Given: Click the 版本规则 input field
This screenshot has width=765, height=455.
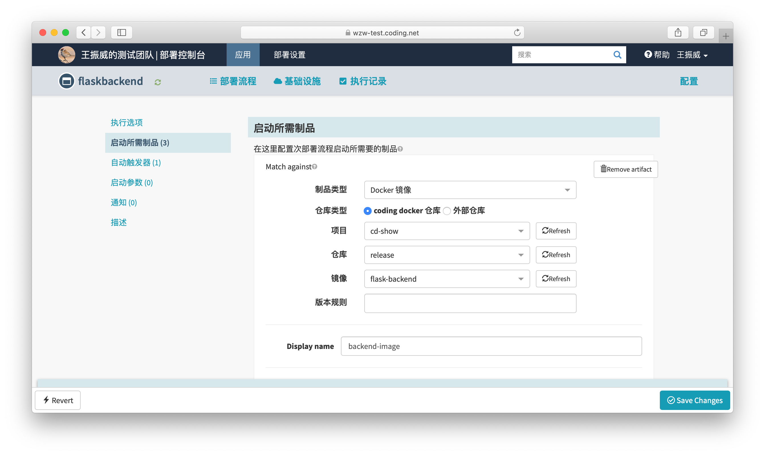Looking at the screenshot, I should tap(470, 303).
